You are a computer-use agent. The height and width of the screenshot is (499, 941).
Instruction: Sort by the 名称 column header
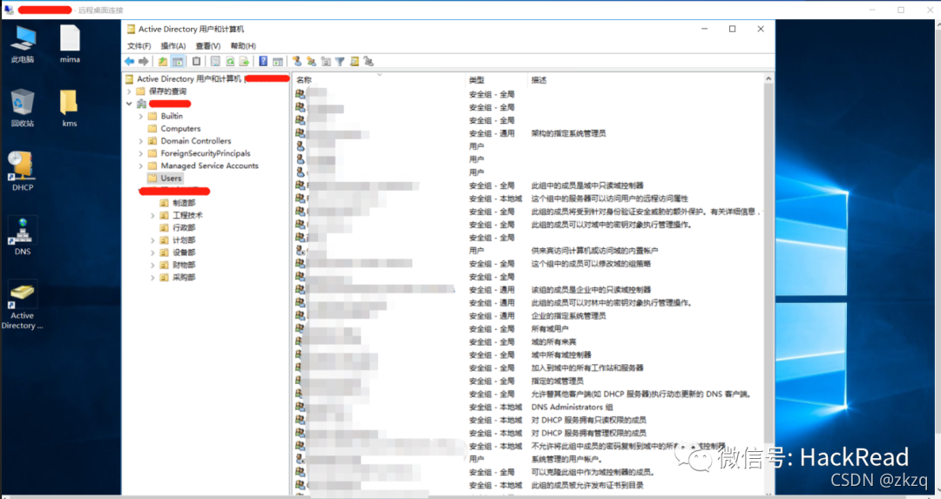point(379,80)
